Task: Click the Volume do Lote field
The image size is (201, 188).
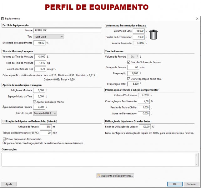Action: click(139, 31)
